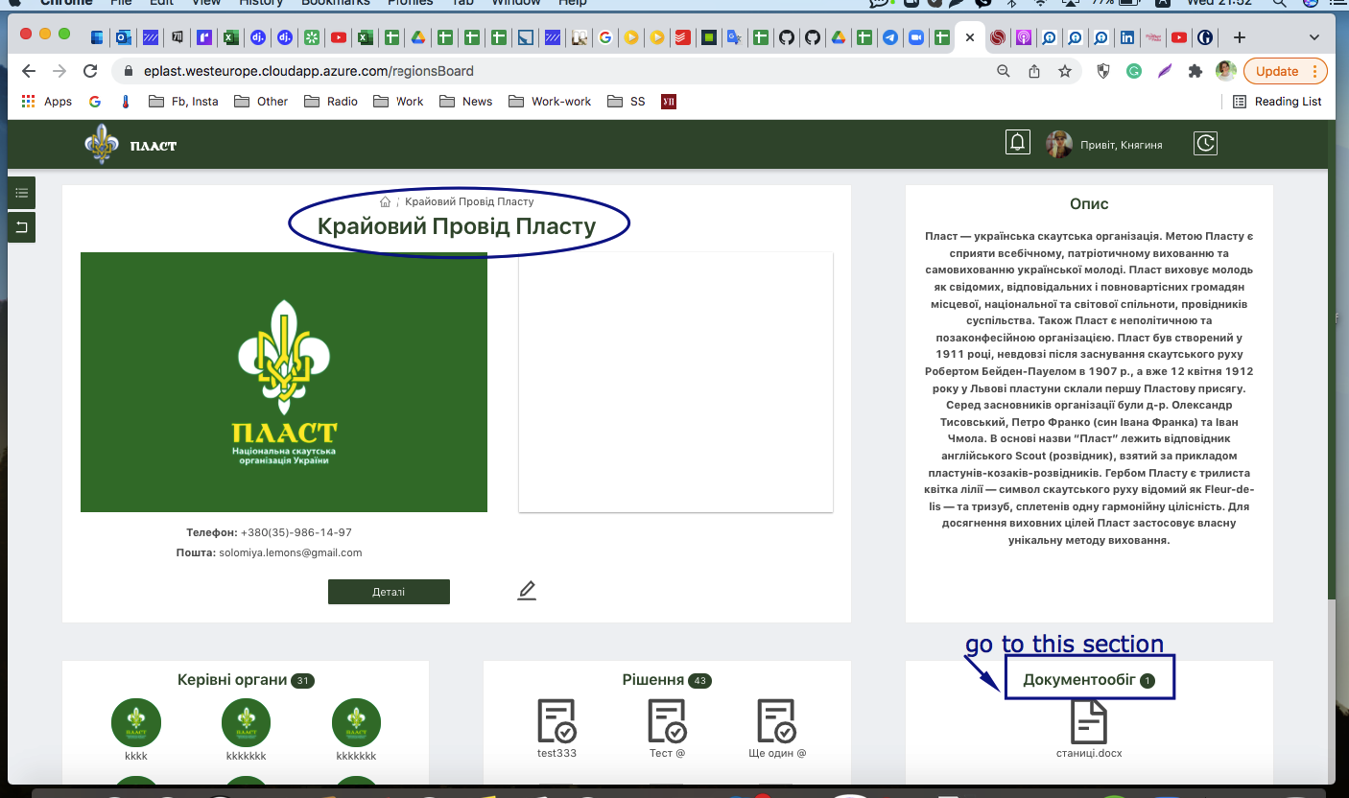
Task: Click the browser reload button
Action: tap(90, 71)
